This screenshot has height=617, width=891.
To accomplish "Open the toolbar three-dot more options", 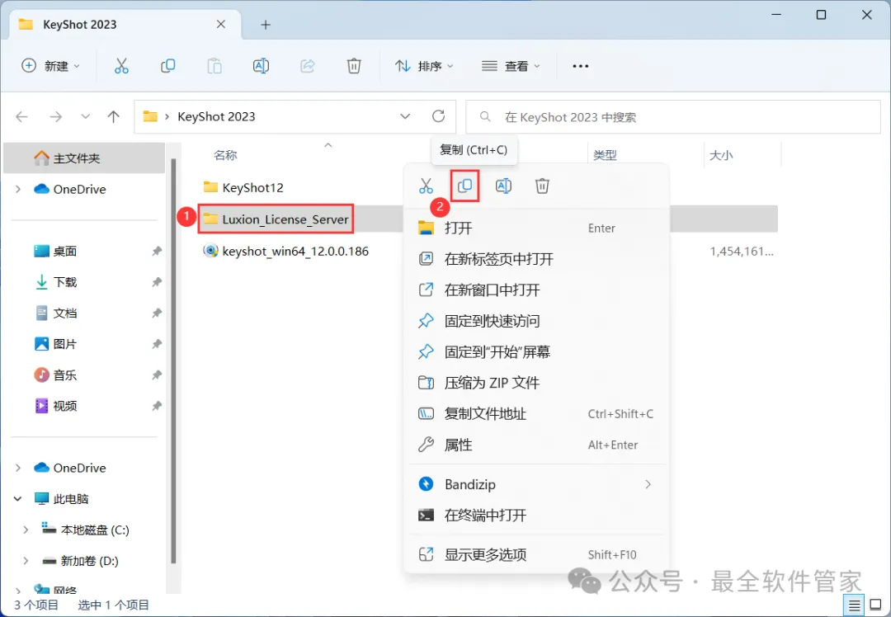I will coord(580,66).
